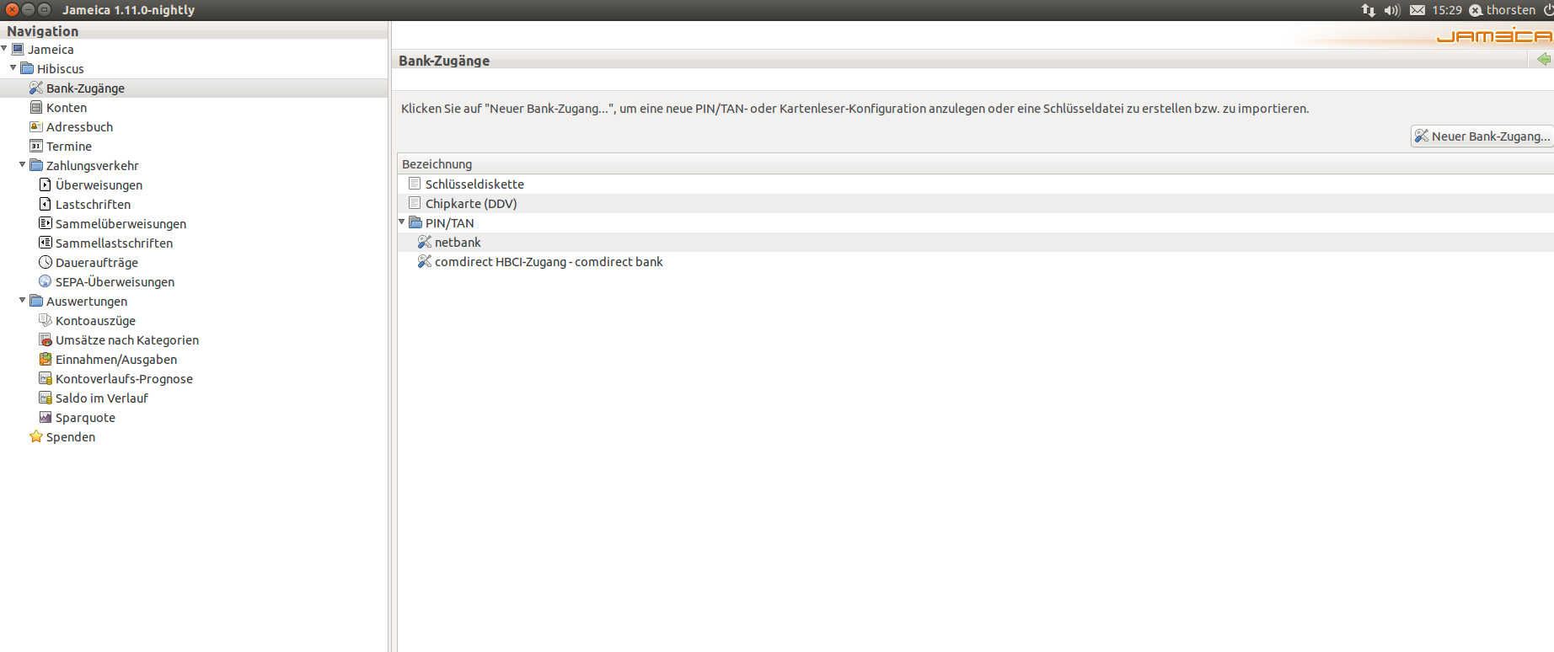The height and width of the screenshot is (652, 1554).
Task: Click the Schlüsseldiskette document icon
Action: pos(415,183)
